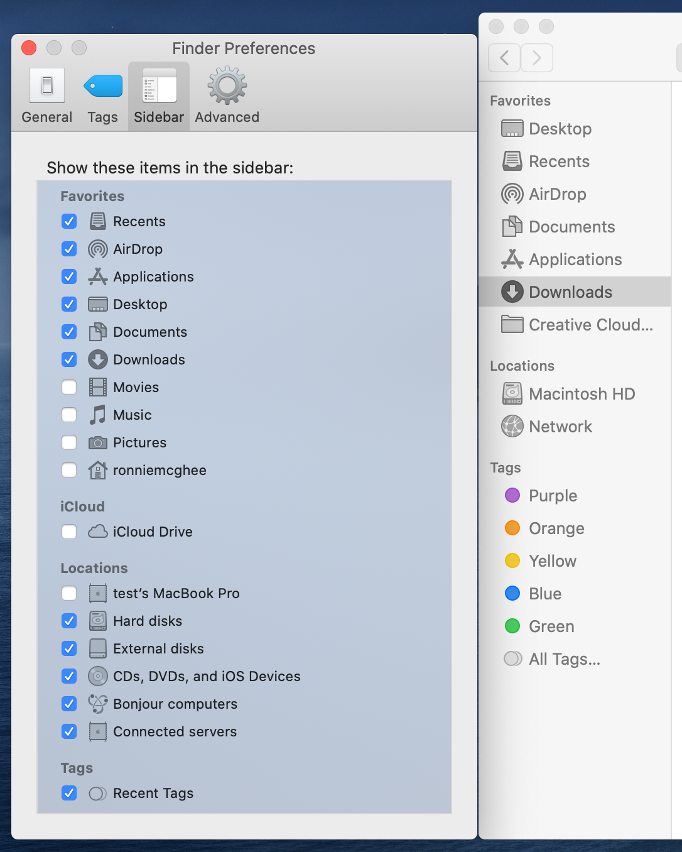This screenshot has height=852, width=682.
Task: Click the Hard disks drive icon
Action: (x=97, y=621)
